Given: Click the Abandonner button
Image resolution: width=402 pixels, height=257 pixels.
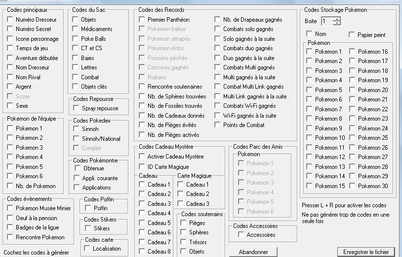Looking at the screenshot, I should point(253,252).
